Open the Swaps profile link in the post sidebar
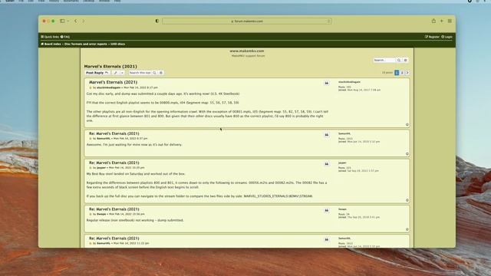The width and height of the screenshot is (491, 276). [x=342, y=209]
